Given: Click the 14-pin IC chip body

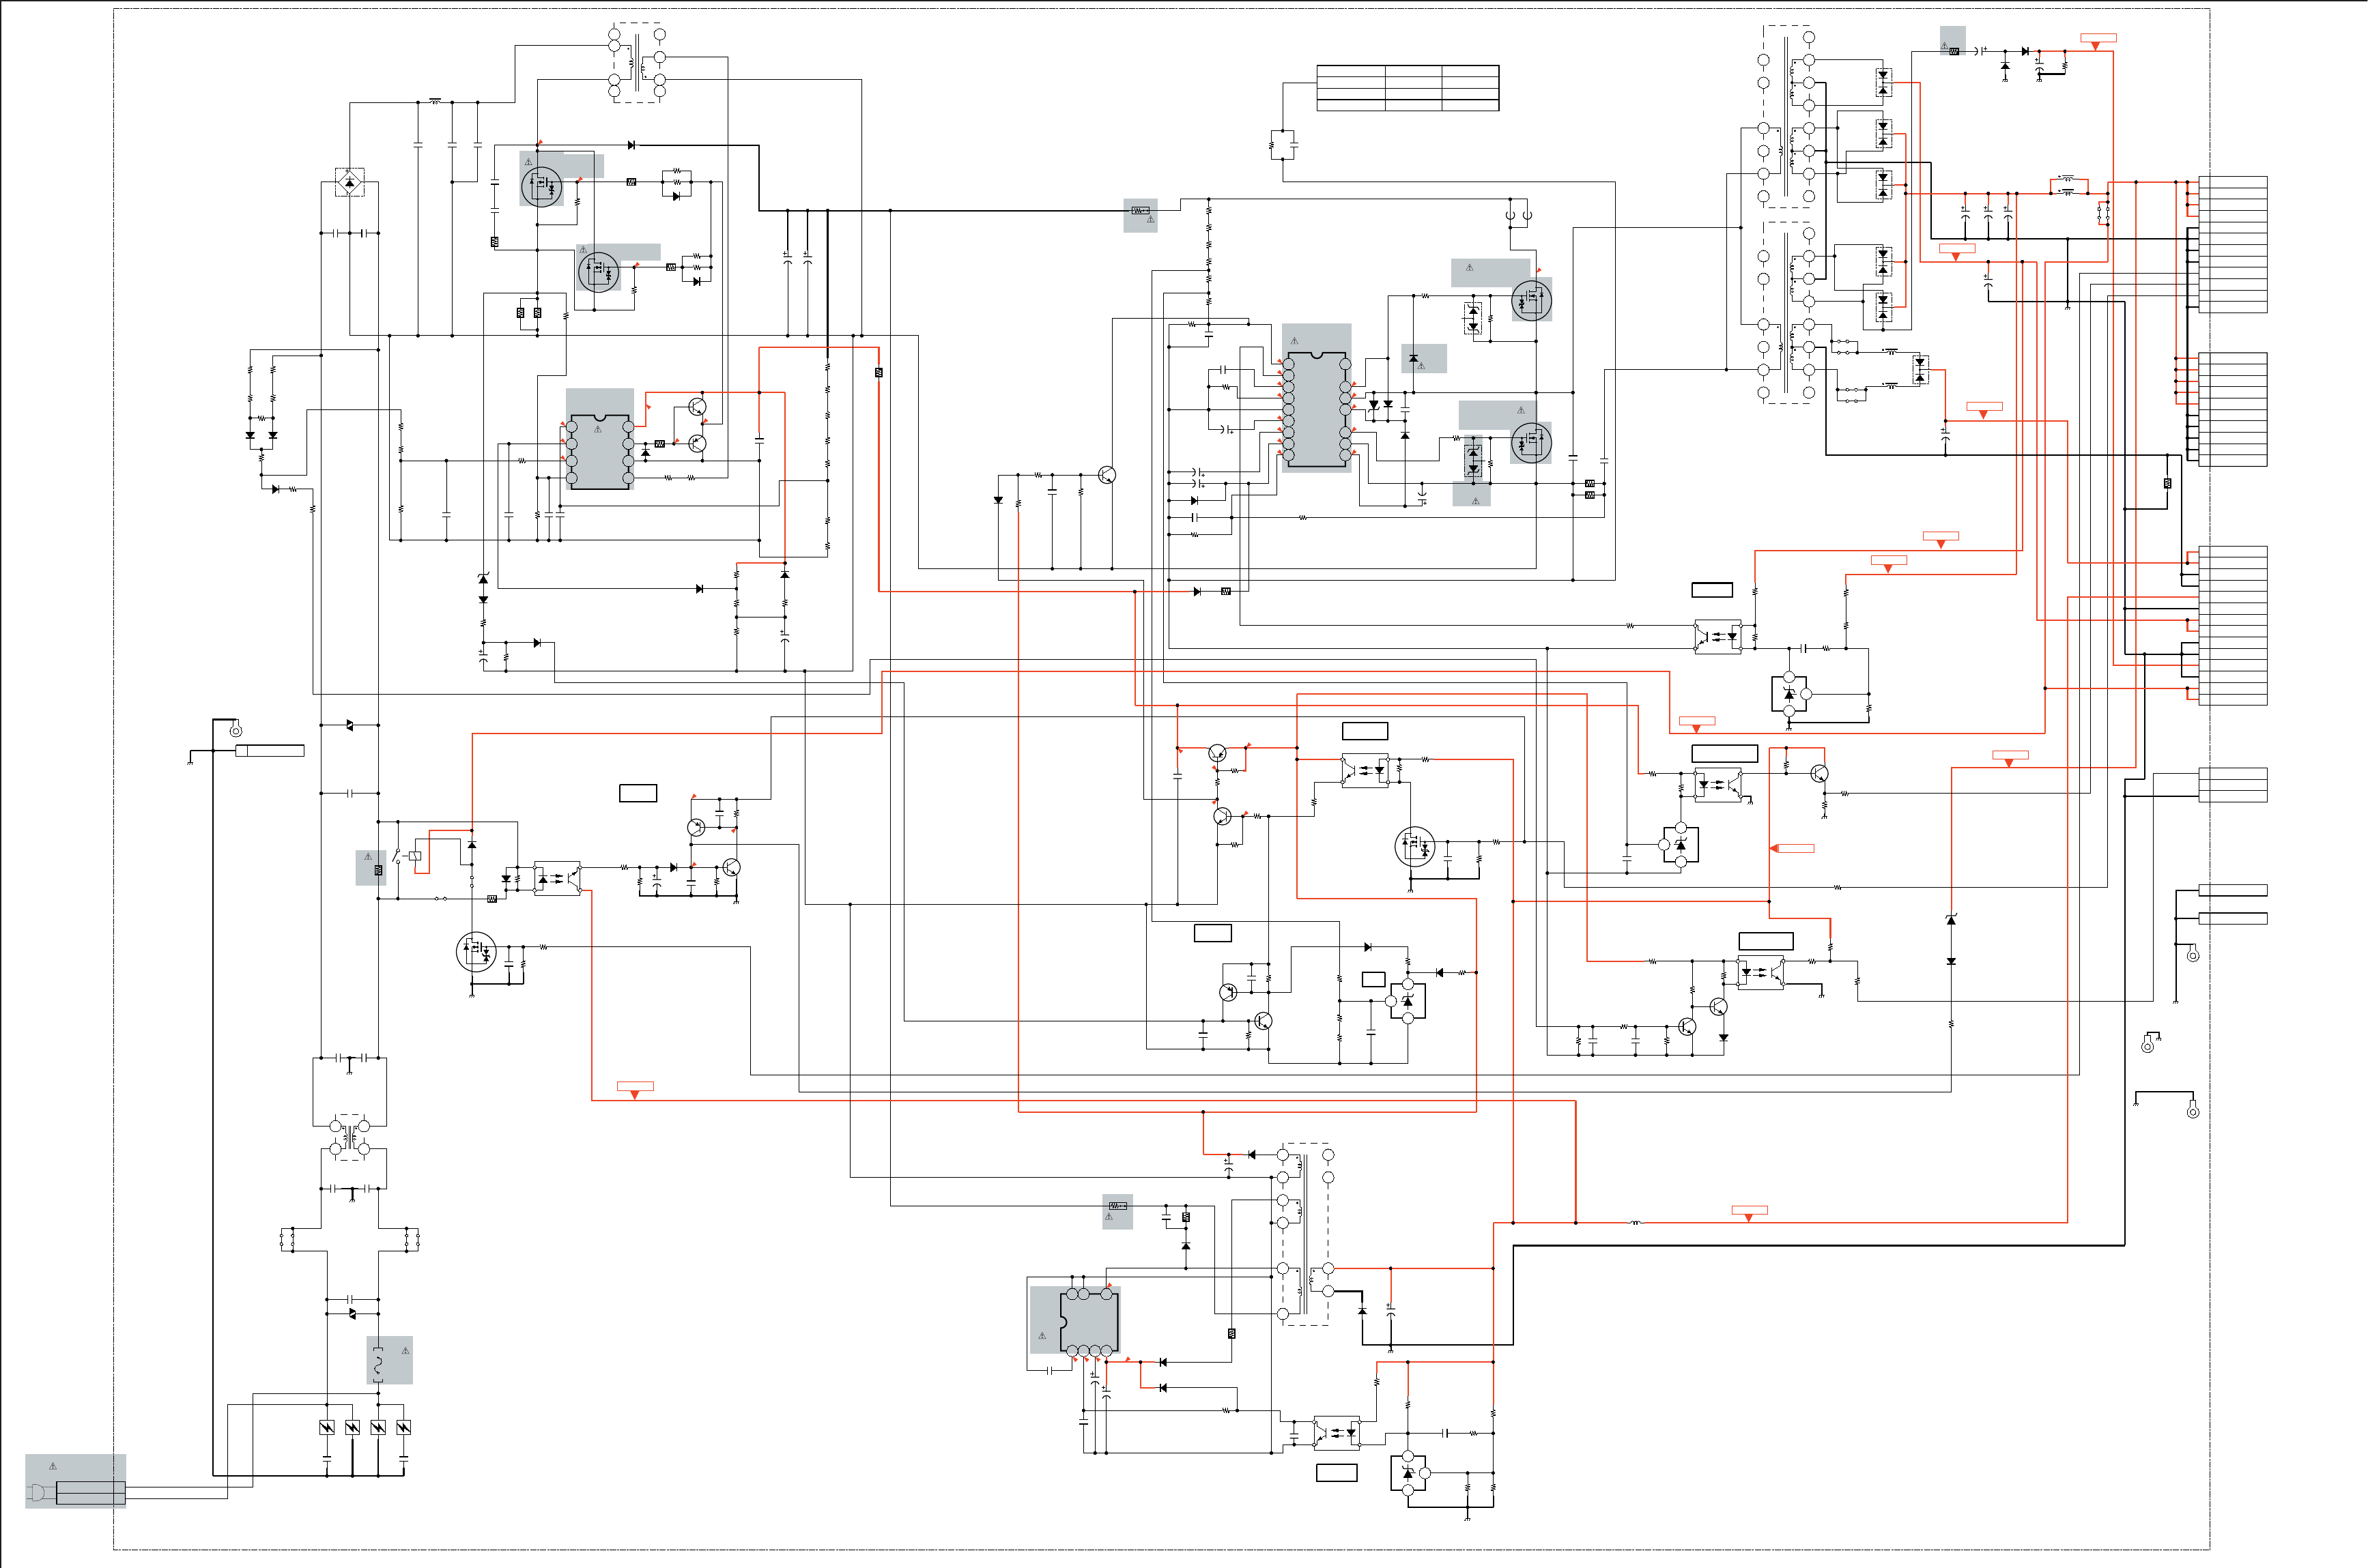Looking at the screenshot, I should tap(1317, 409).
